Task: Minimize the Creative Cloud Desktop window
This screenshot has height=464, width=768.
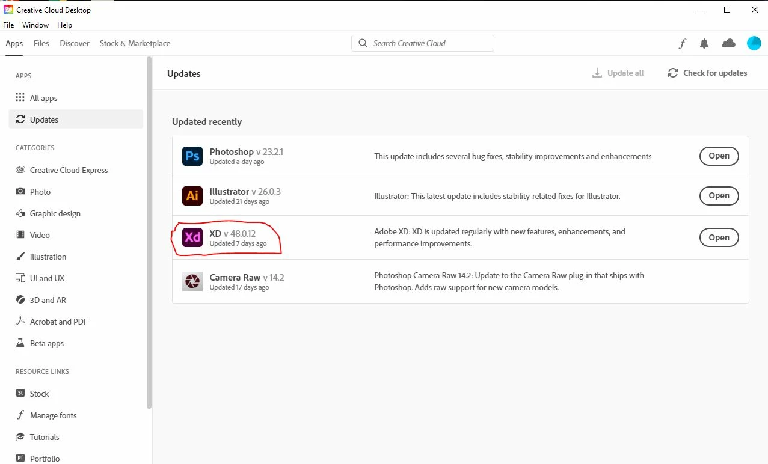Action: [700, 10]
